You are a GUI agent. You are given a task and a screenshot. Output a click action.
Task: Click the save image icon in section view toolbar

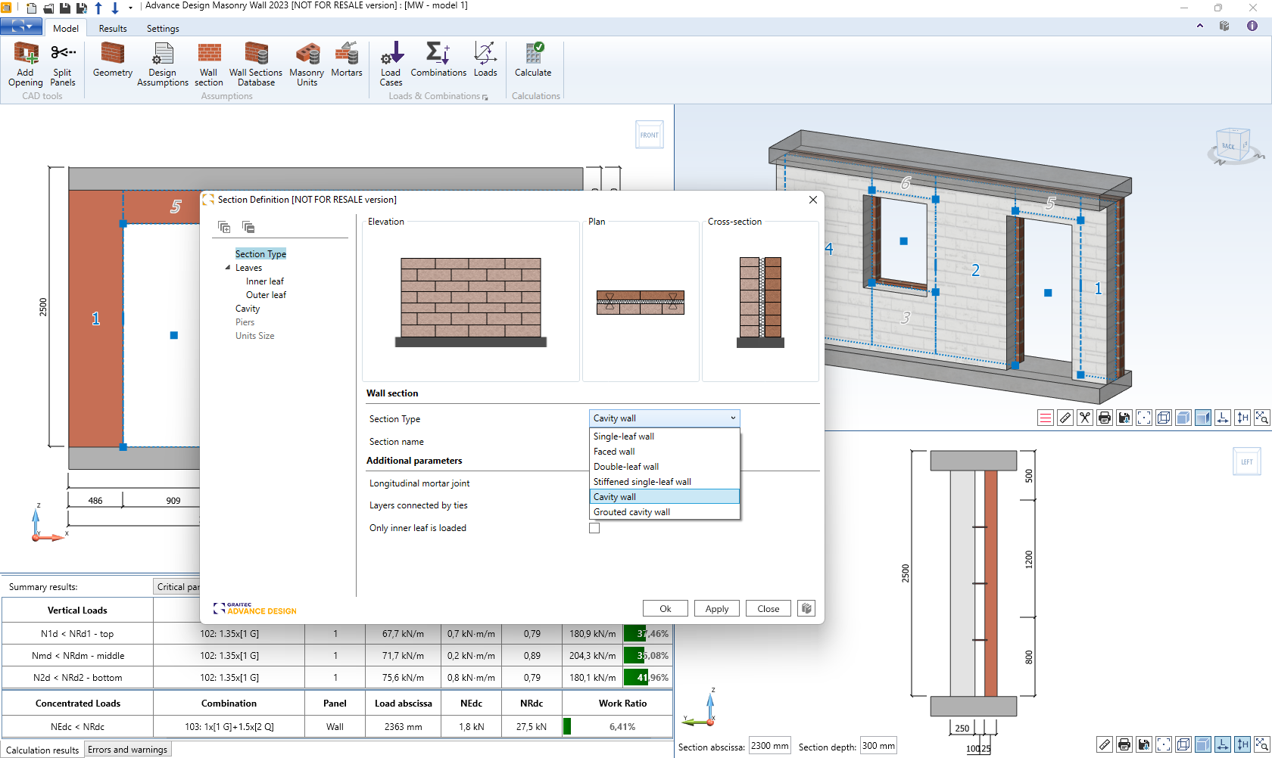(x=1144, y=745)
